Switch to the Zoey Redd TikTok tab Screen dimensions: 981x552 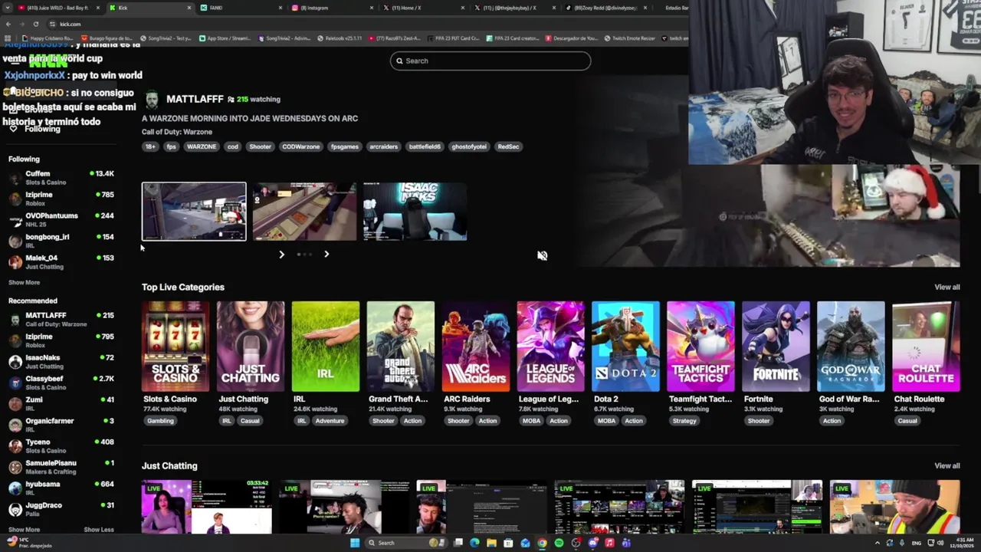coord(605,8)
